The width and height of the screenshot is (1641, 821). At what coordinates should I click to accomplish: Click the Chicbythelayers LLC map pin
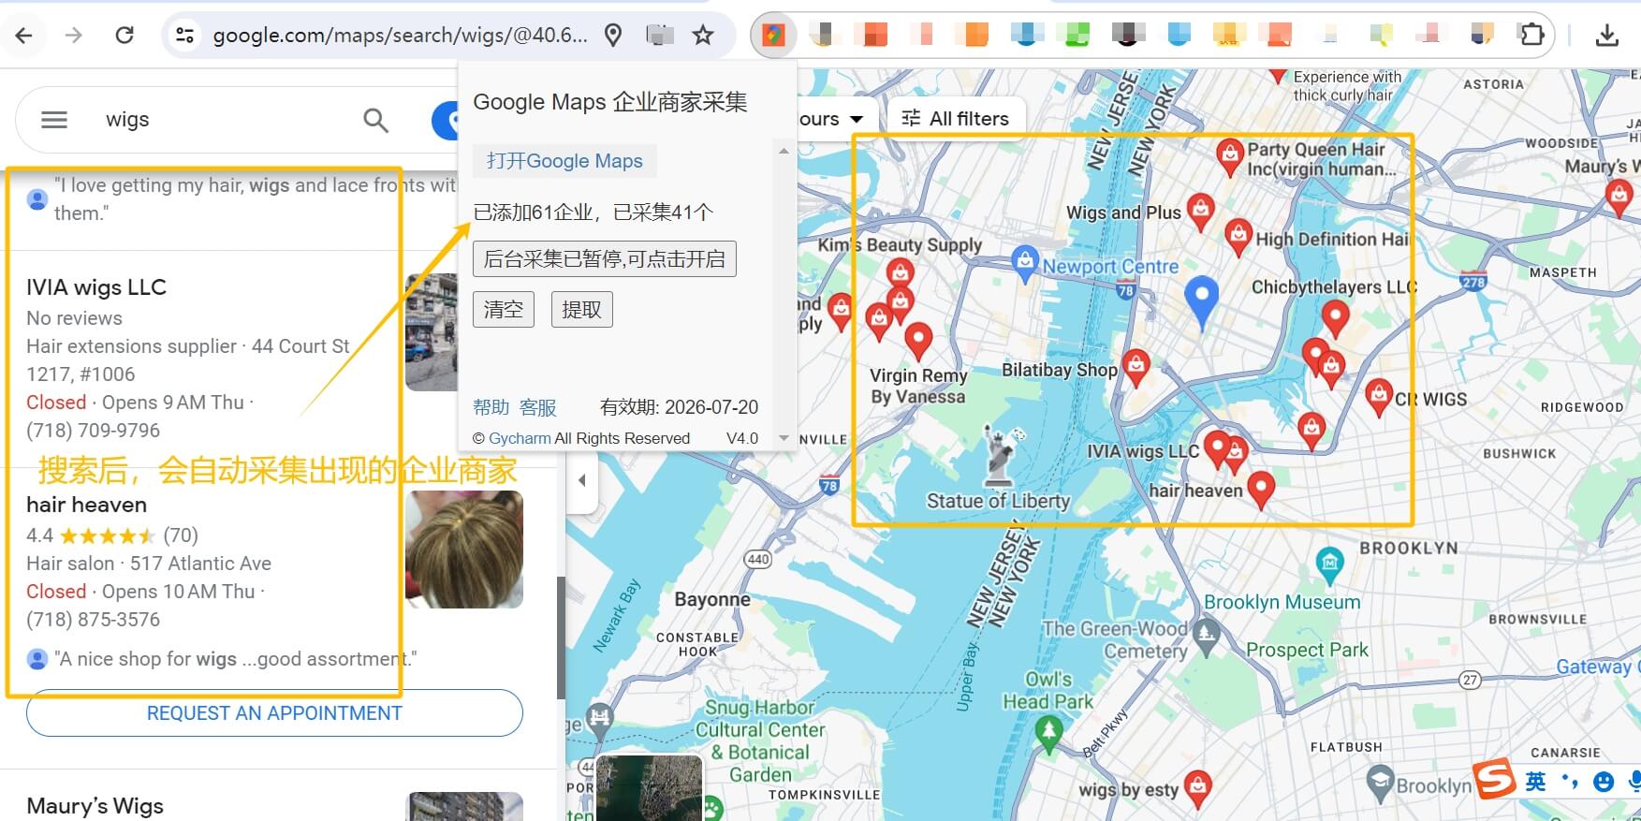[1335, 317]
